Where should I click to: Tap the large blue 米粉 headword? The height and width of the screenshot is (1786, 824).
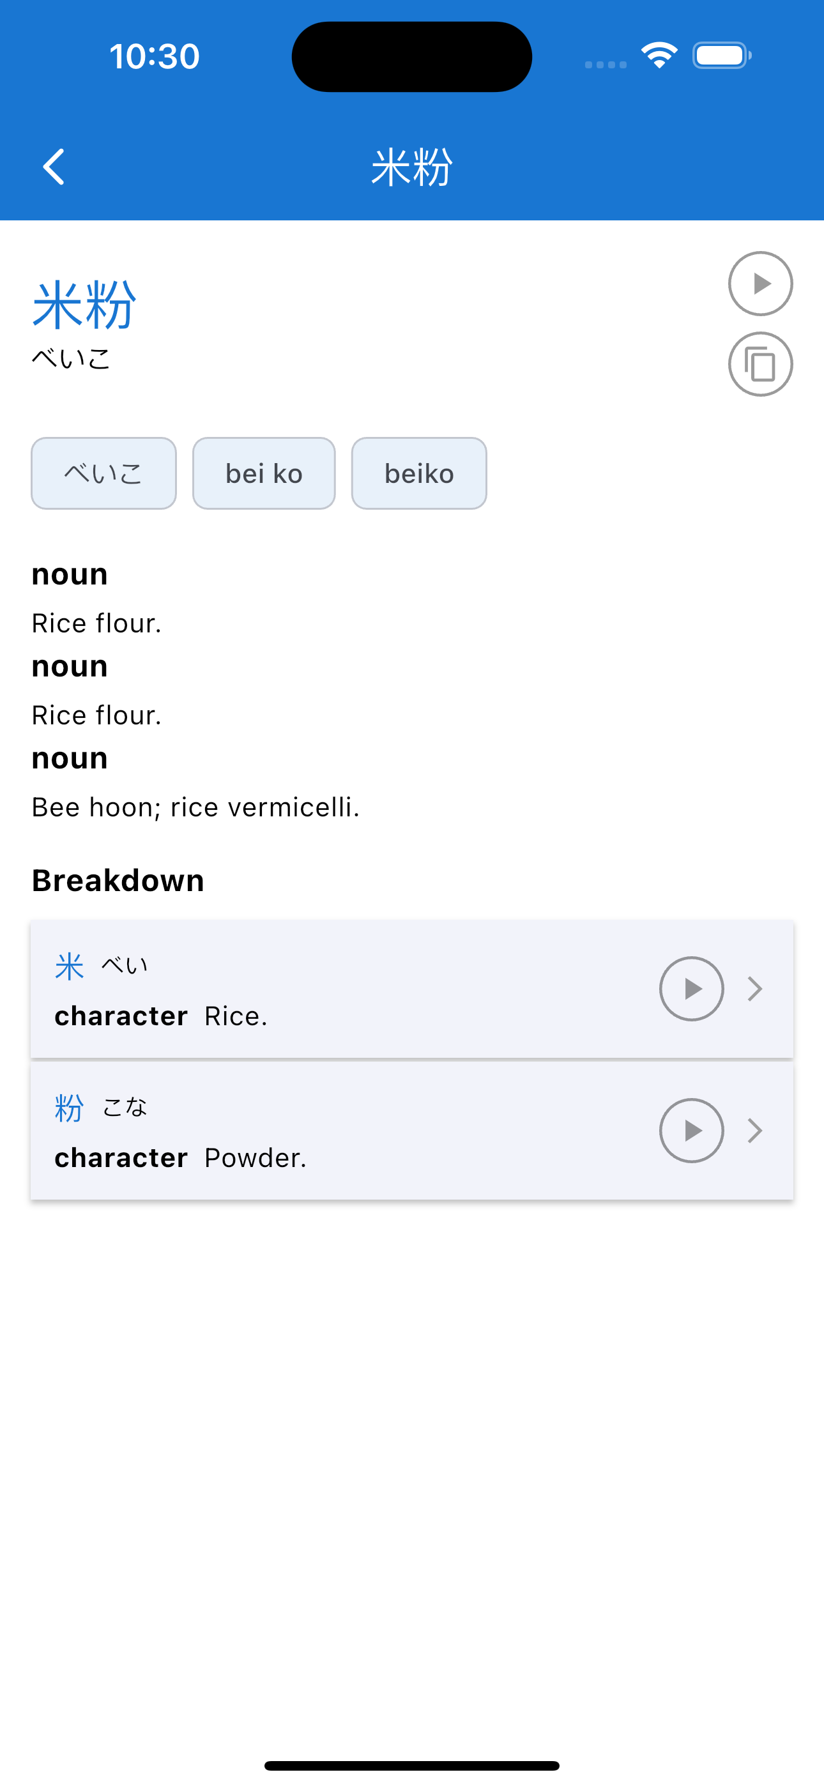tap(84, 305)
